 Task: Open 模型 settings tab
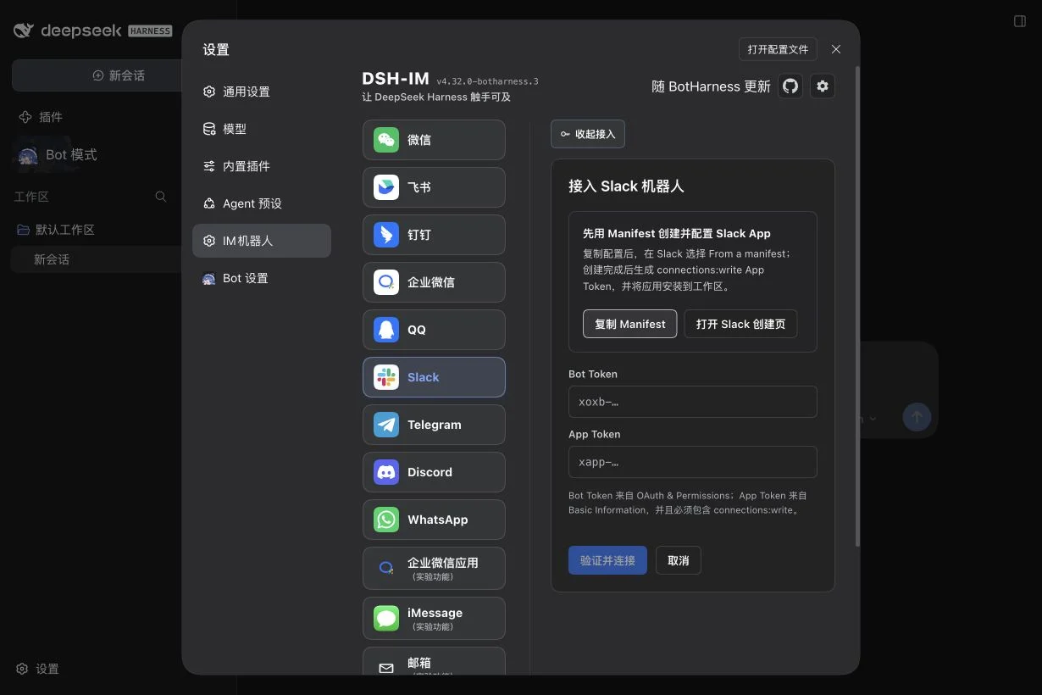[x=262, y=129]
